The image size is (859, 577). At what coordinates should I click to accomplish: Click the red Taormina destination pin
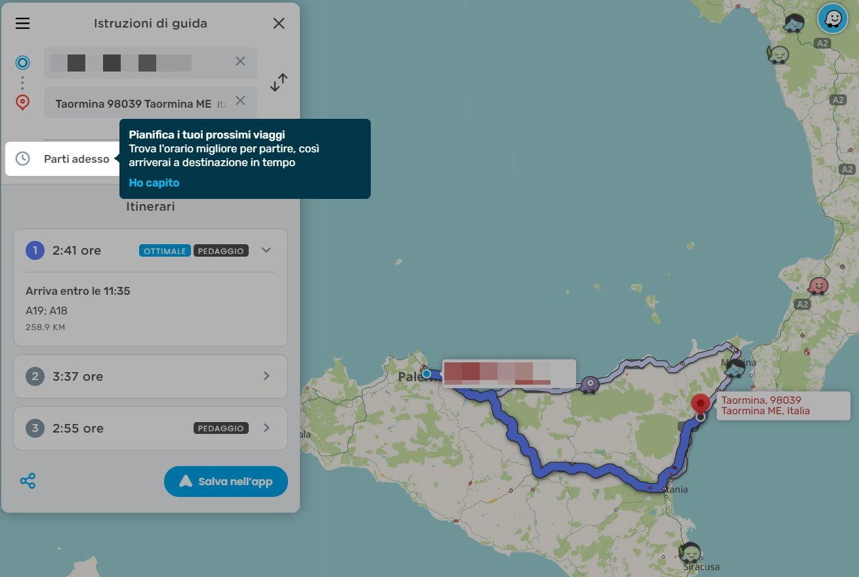(x=702, y=404)
